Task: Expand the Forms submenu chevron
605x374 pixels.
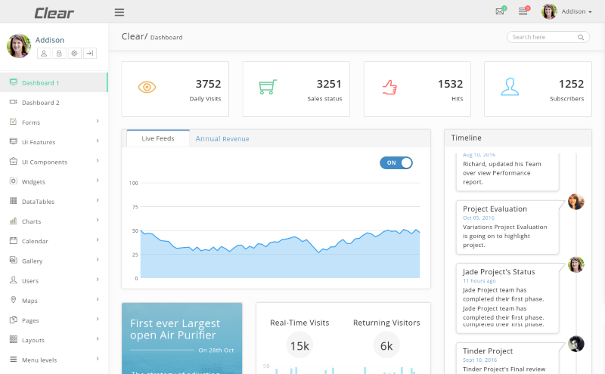Action: coord(98,121)
